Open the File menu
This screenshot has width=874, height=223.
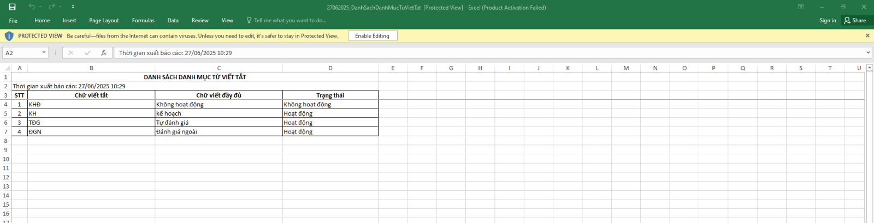(13, 21)
